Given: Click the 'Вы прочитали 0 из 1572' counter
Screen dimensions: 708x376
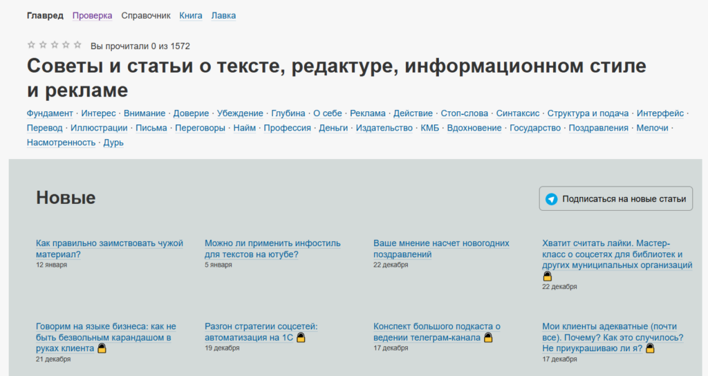Looking at the screenshot, I should click(140, 46).
